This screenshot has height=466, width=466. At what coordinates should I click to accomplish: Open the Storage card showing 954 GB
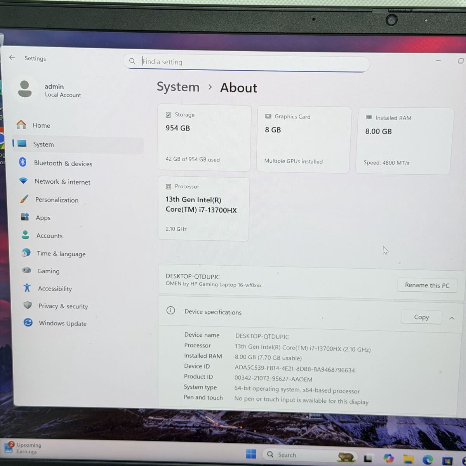click(204, 137)
